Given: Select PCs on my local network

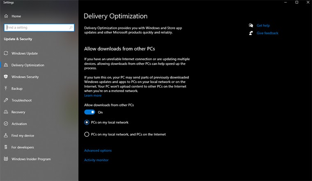Looking at the screenshot, I should (87, 122).
